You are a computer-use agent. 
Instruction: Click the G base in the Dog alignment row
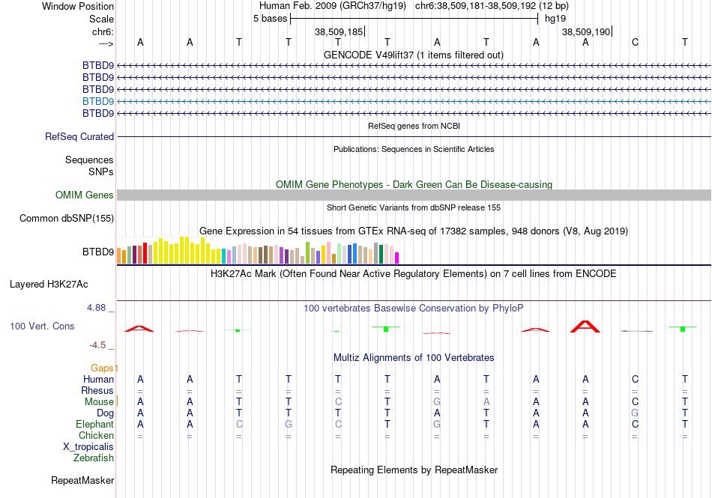pos(635,413)
